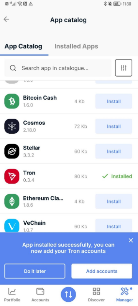Tap the Bitcoin Cash app icon

point(12,101)
